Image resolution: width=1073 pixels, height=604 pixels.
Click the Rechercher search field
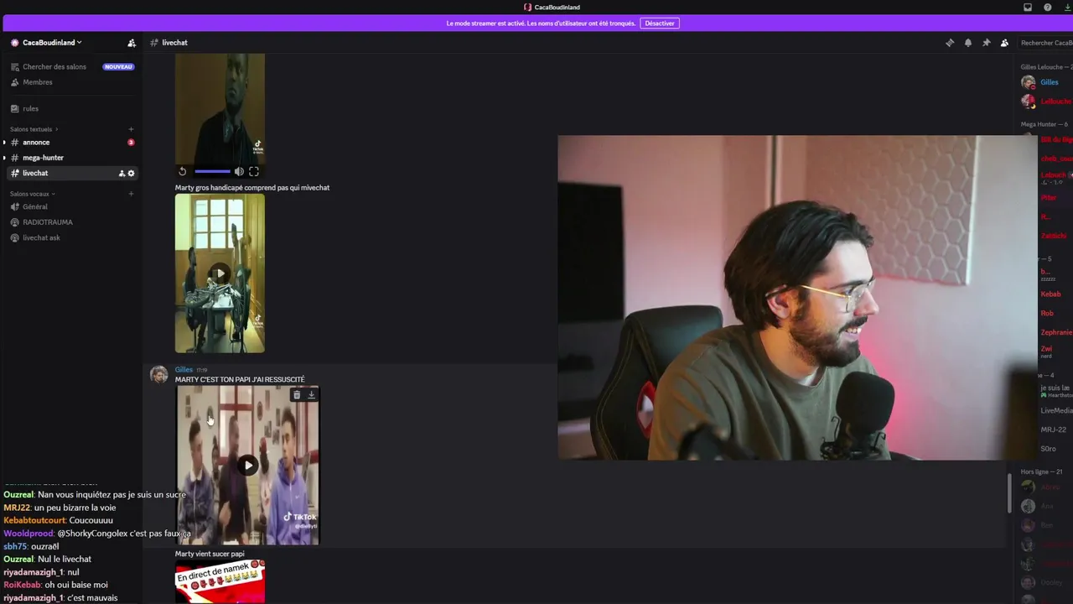(1045, 43)
